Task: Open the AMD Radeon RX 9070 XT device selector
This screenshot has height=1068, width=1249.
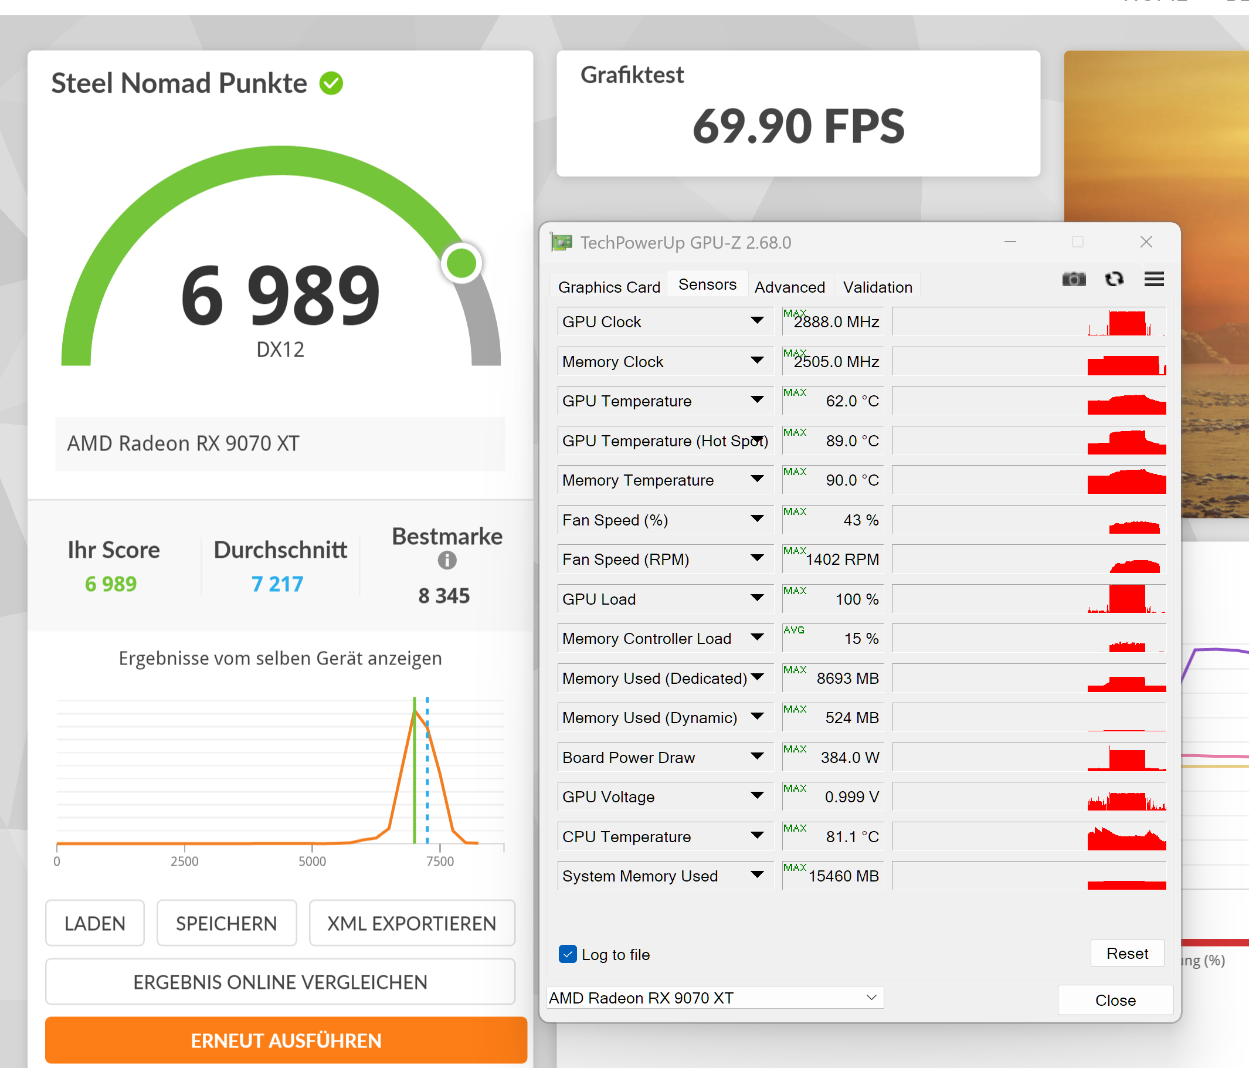Action: pos(714,998)
